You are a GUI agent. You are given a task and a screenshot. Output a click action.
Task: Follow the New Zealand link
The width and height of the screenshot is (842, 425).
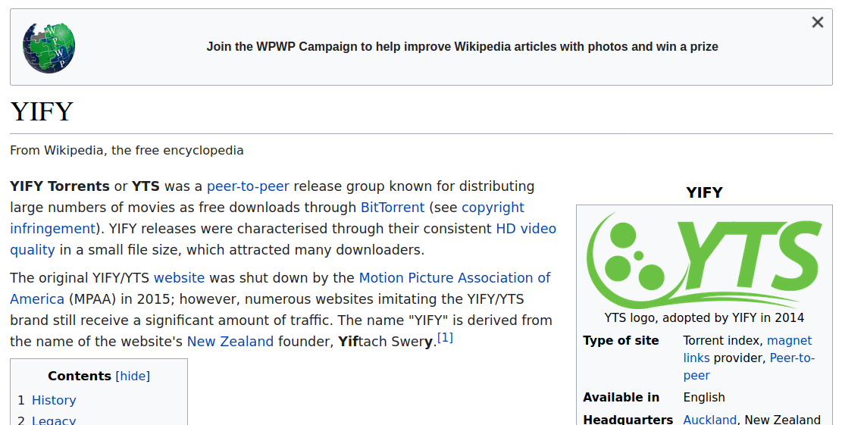(x=230, y=341)
